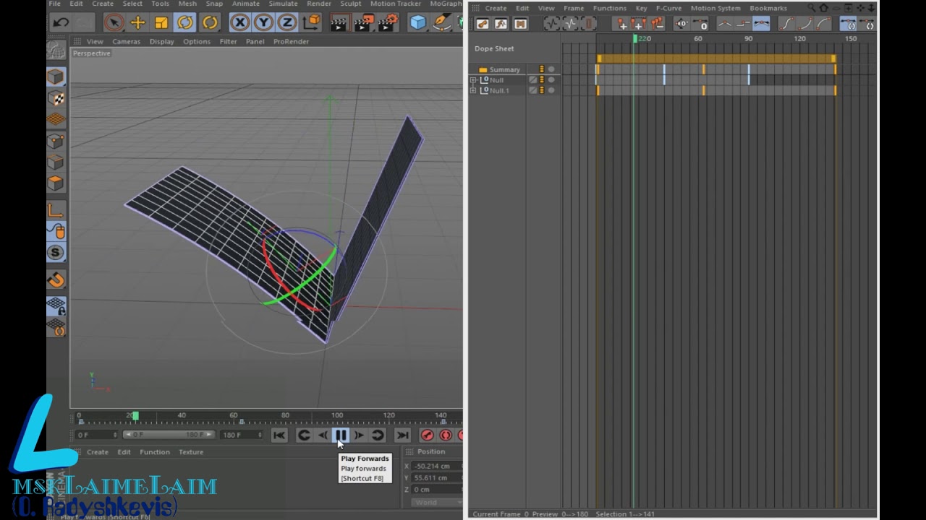Click the X position value field

436,466
